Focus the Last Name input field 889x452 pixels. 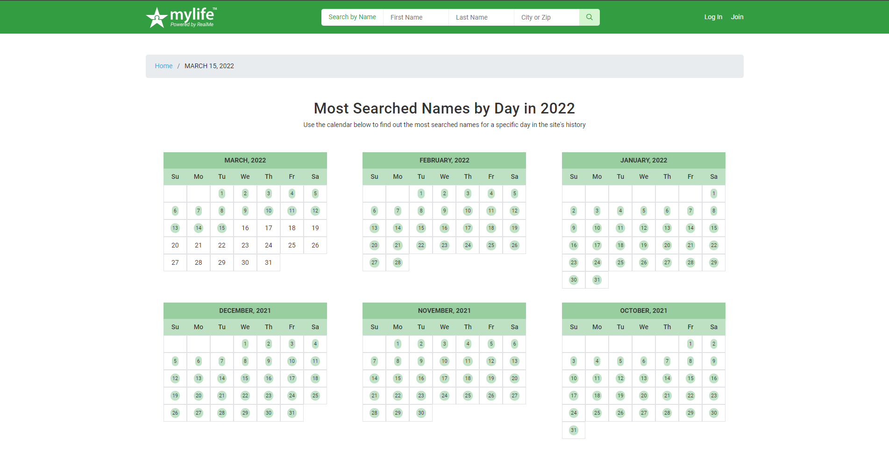(x=481, y=17)
